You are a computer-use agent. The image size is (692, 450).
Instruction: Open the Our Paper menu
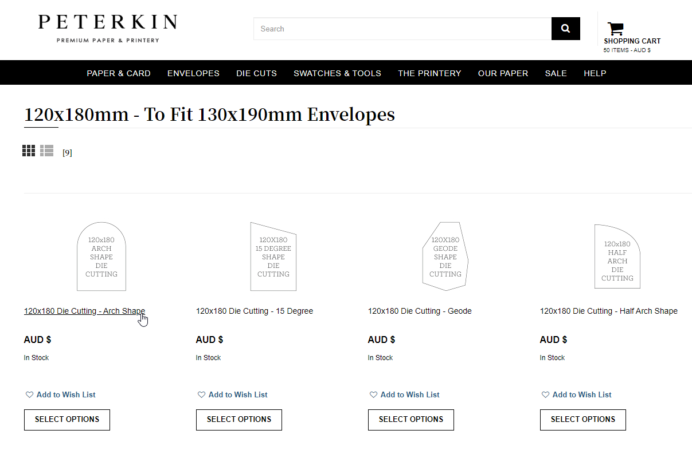point(503,73)
